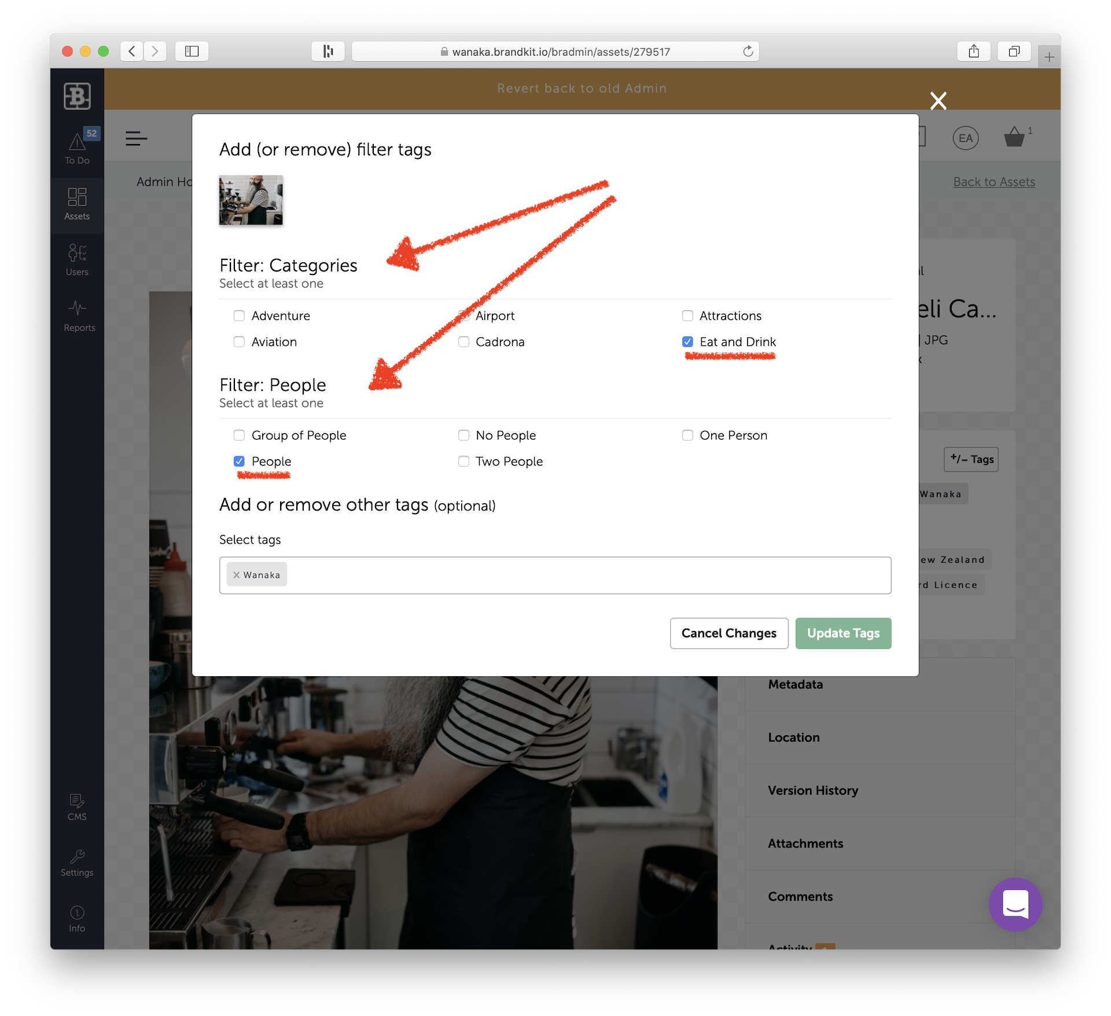Open the Assets section in sidebar

(77, 204)
